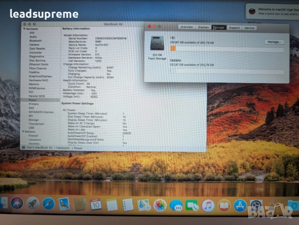Open FaceTime from the Dock
299x225 pixels.
click(x=192, y=206)
